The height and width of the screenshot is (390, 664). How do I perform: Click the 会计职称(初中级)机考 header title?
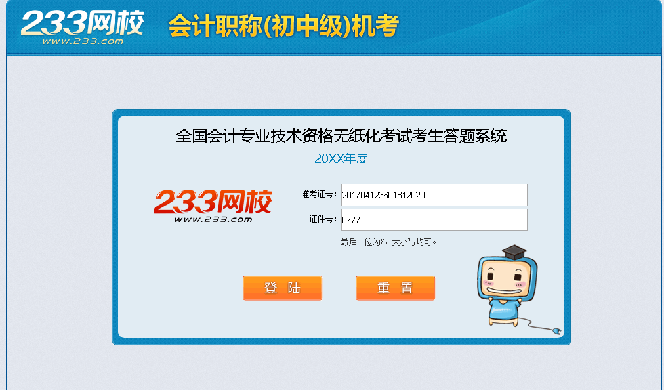[283, 26]
